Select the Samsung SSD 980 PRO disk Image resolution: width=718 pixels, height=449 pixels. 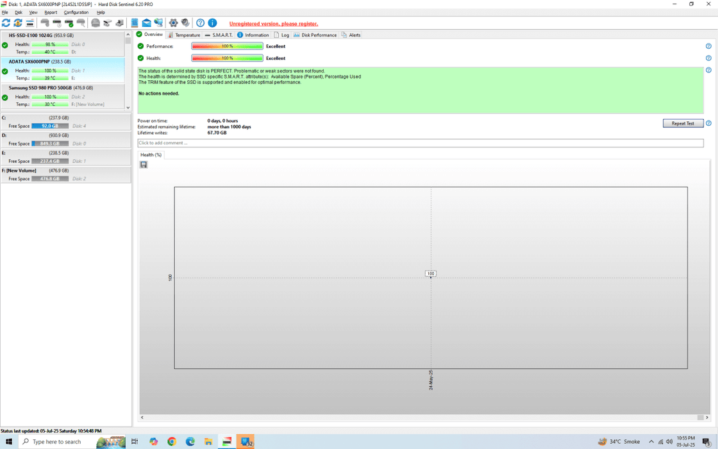click(50, 88)
